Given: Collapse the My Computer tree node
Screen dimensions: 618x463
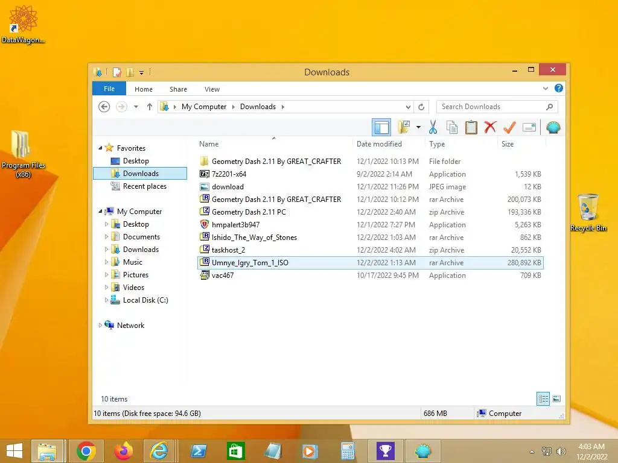Looking at the screenshot, I should click(100, 212).
